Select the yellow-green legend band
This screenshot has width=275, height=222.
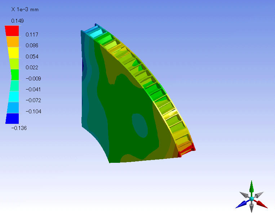pyautogui.click(x=14, y=64)
